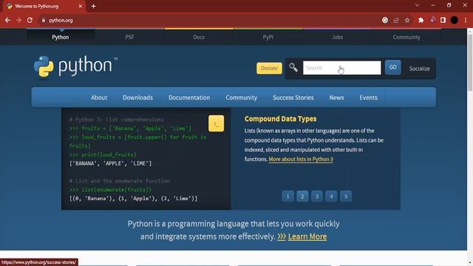Image resolution: width=473 pixels, height=266 pixels.
Task: Switch to slide 1 of the code carousel
Action: 287,197
